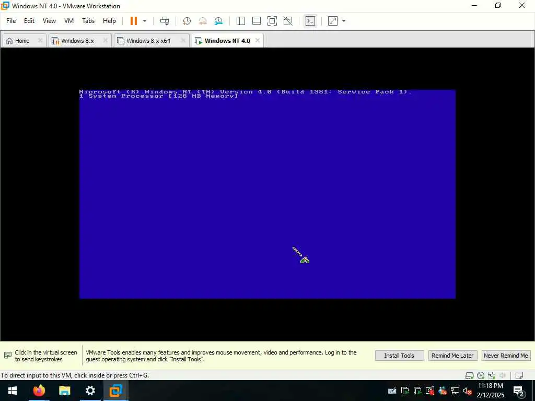Toggle the library sidebar panel icon
Viewport: 535px width, 401px height.
click(240, 21)
